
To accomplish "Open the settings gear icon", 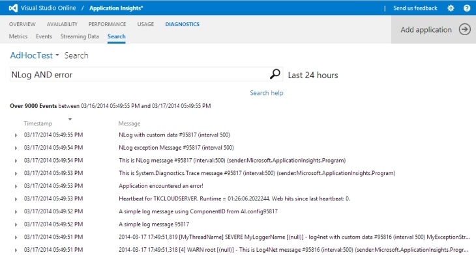I will click(451, 8).
